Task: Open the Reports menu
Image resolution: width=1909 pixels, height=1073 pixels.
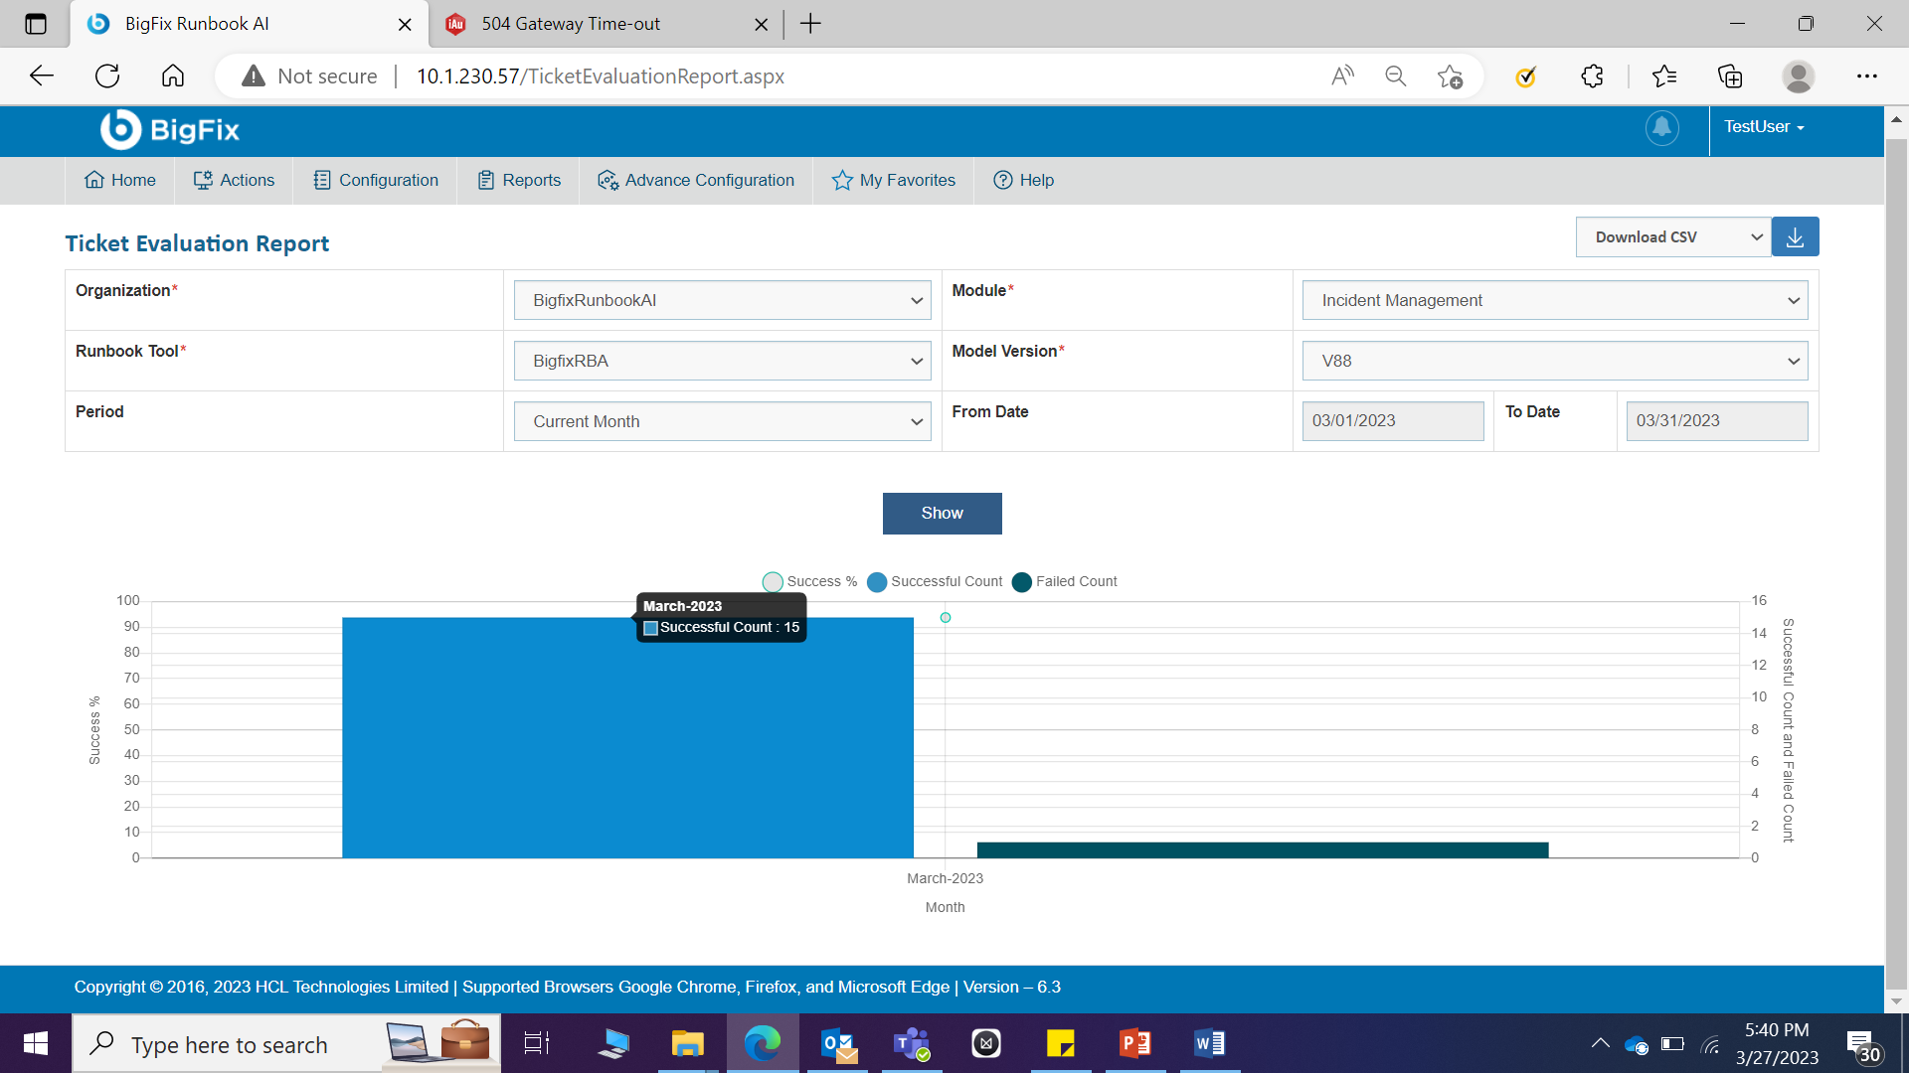Action: pos(519,181)
